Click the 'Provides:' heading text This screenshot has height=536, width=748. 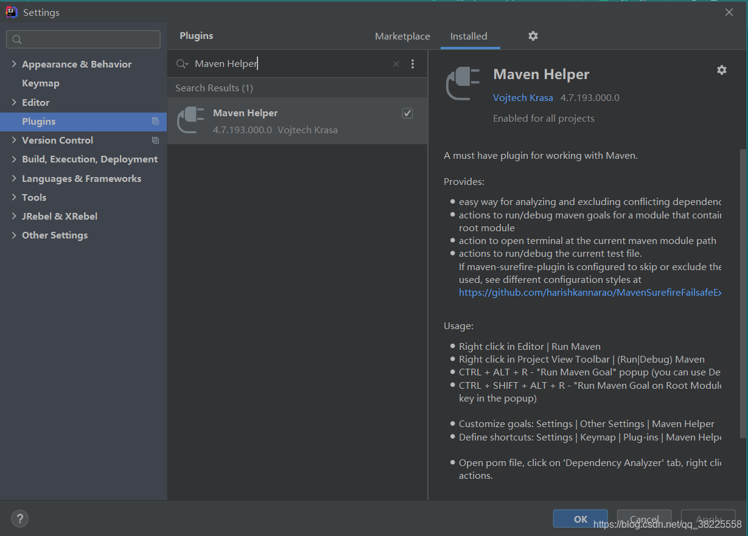[464, 182]
